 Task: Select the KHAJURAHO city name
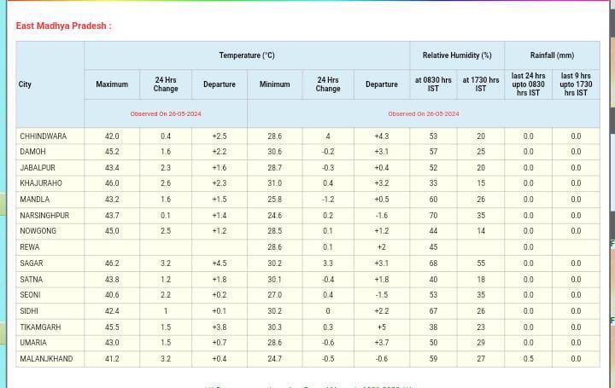pos(40,183)
